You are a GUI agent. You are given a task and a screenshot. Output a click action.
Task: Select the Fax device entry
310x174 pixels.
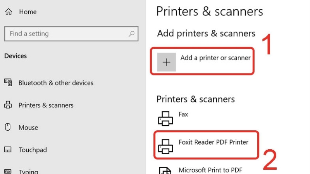pos(183,114)
